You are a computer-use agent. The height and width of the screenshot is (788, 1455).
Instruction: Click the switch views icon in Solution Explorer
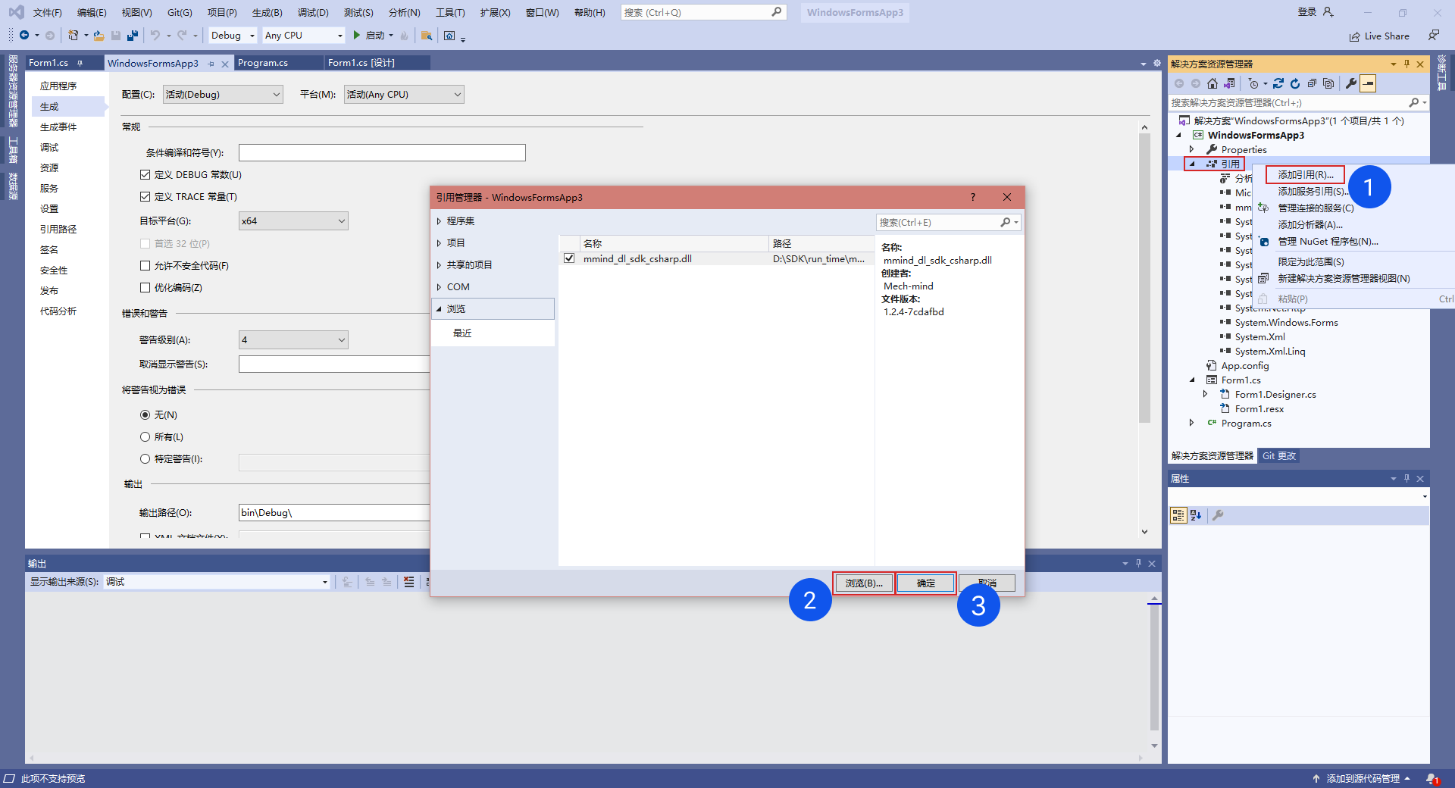1229,83
